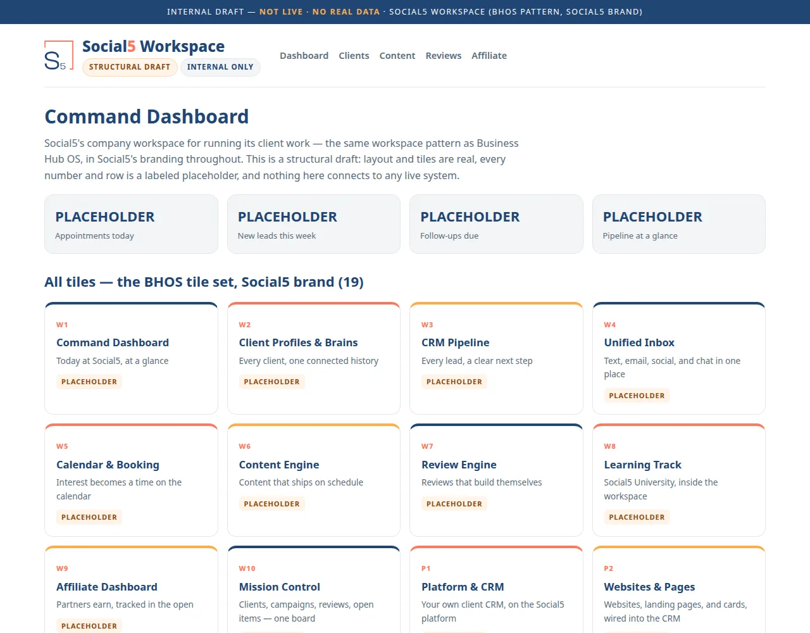This screenshot has width=810, height=633.
Task: Click the W1 tile code label
Action: tap(62, 325)
